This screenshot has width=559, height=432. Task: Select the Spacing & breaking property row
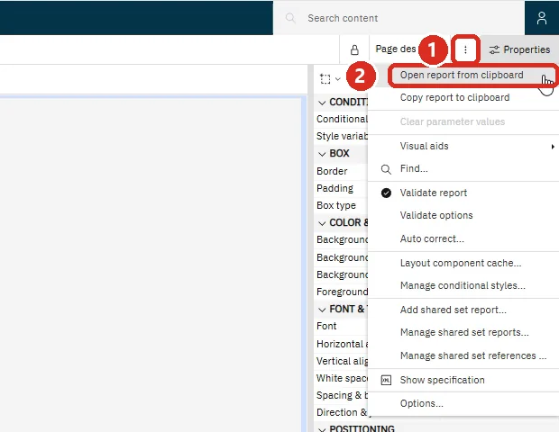[x=341, y=395]
